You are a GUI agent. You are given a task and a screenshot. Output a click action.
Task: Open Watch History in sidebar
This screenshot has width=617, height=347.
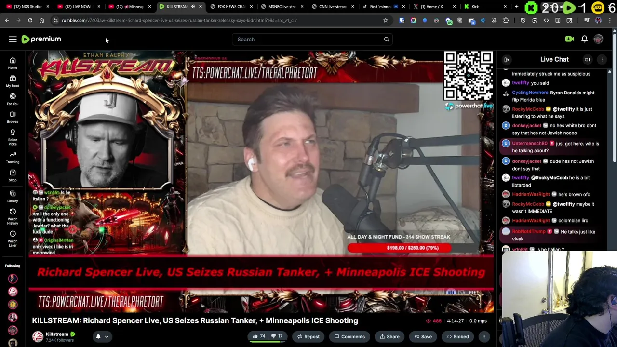pyautogui.click(x=13, y=217)
